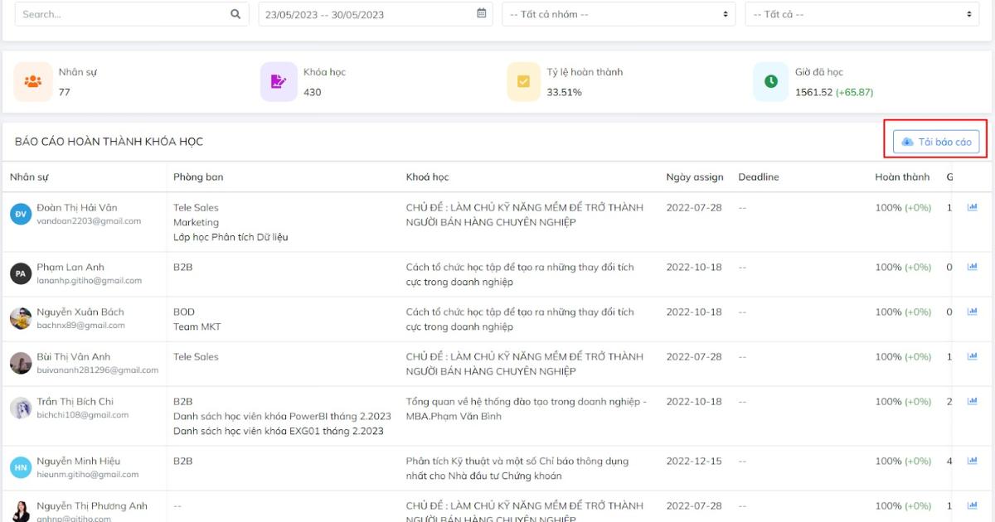Click the search magnifier icon
The height and width of the screenshot is (522, 995).
click(235, 14)
